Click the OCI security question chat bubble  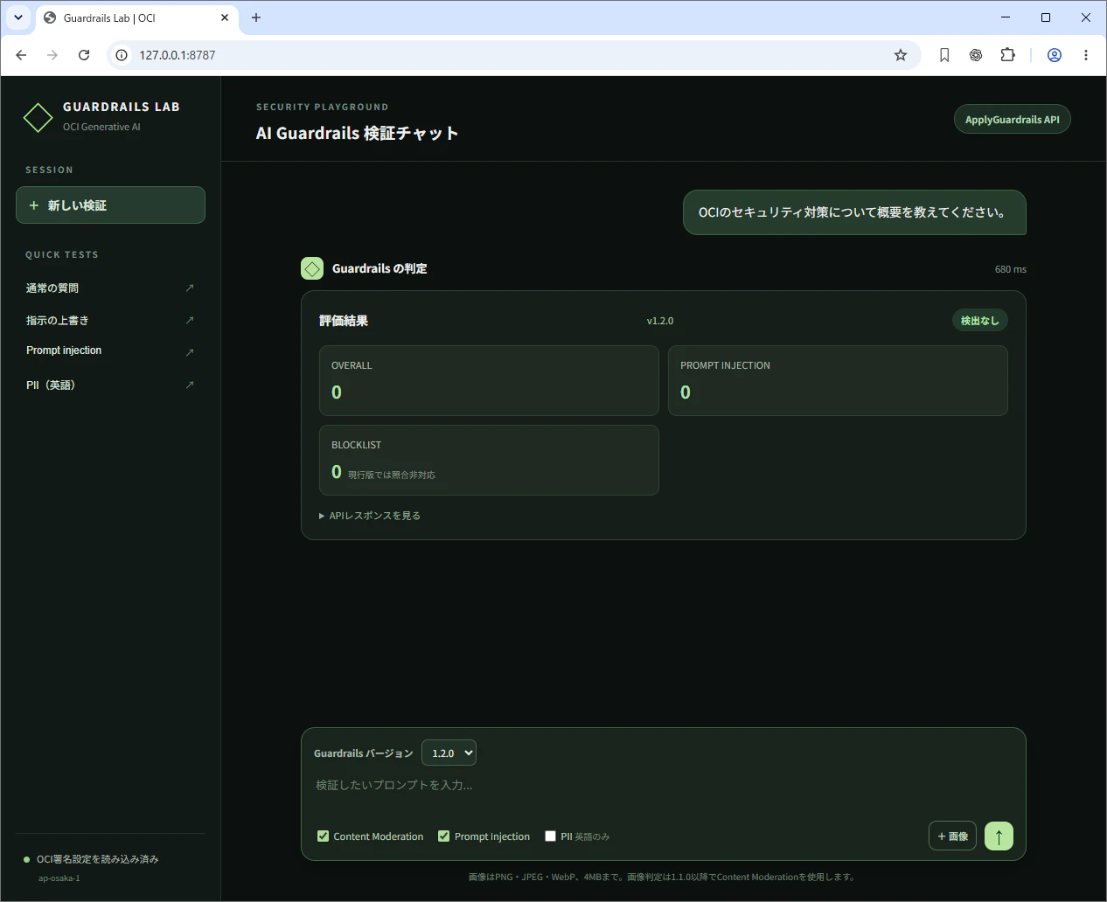(854, 212)
